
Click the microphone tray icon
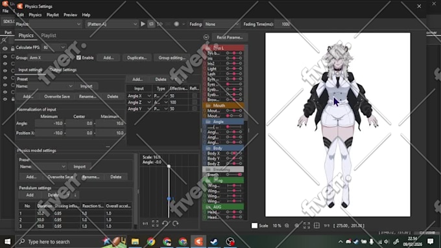372,242
